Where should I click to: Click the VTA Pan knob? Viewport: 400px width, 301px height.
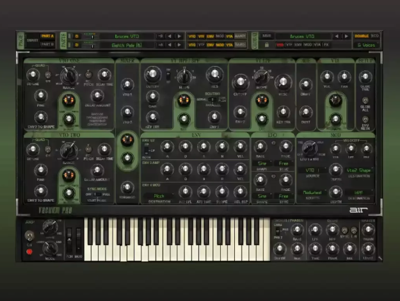(x=342, y=77)
